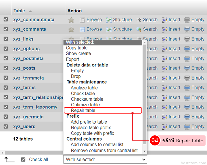Select Repair table from the list
The width and height of the screenshot is (207, 165).
click(x=83, y=110)
